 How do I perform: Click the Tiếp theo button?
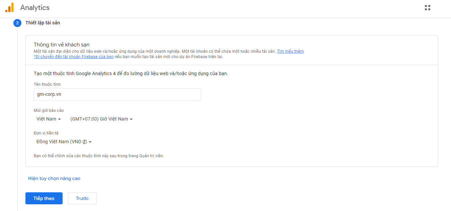44,198
